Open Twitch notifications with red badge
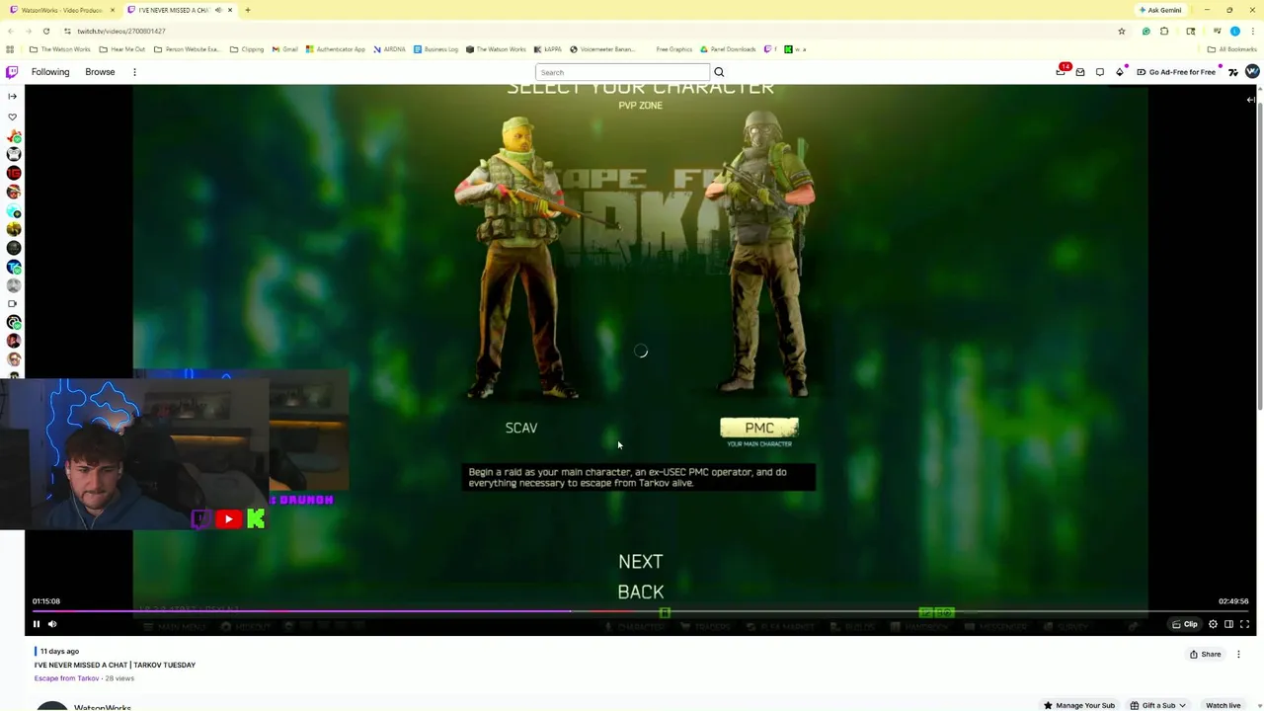The height and width of the screenshot is (711, 1264). click(x=1062, y=71)
